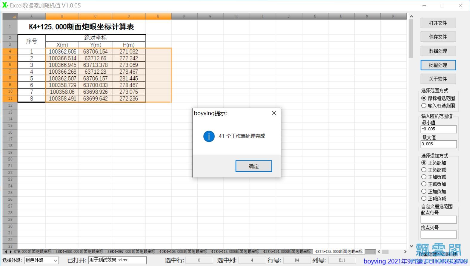Click cell with value 281.445

click(129, 78)
